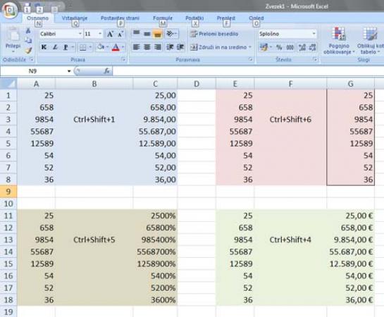Screen dimensions: 384x317
Task: Toggle bottom vertical alignment
Action: pos(158,34)
